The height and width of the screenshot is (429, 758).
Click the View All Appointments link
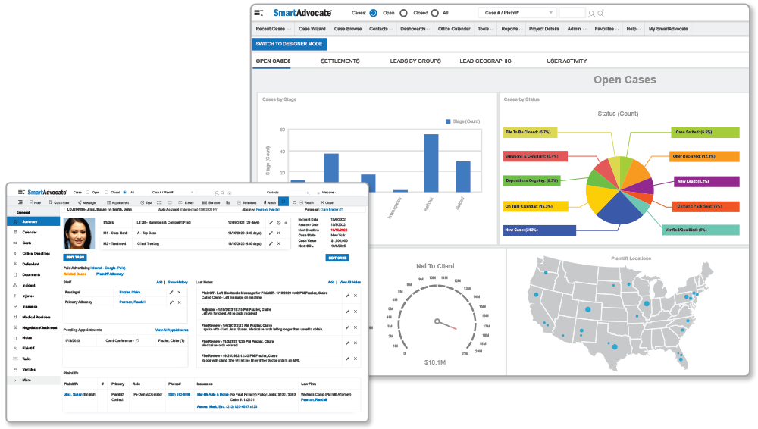tap(171, 331)
